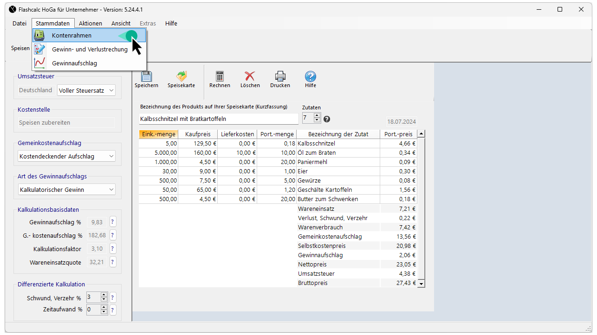Click the question mark next to Wareneinsatzquote
This screenshot has height=335, width=597.
(113, 262)
